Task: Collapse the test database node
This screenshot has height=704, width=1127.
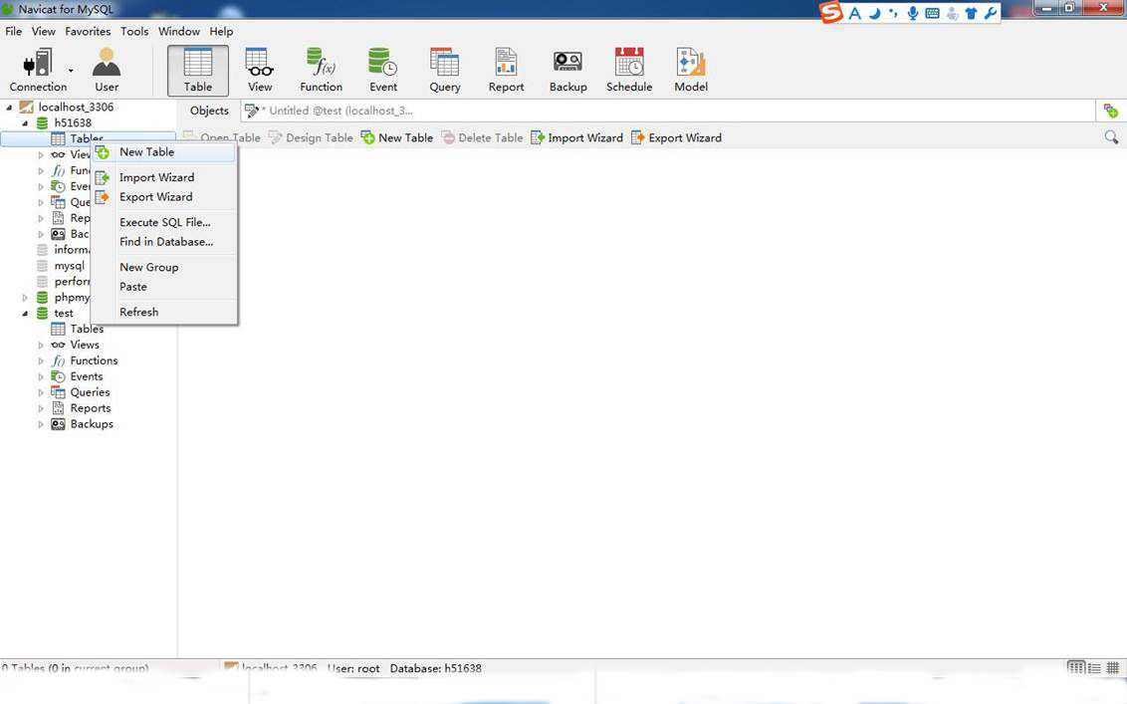Action: 25,313
